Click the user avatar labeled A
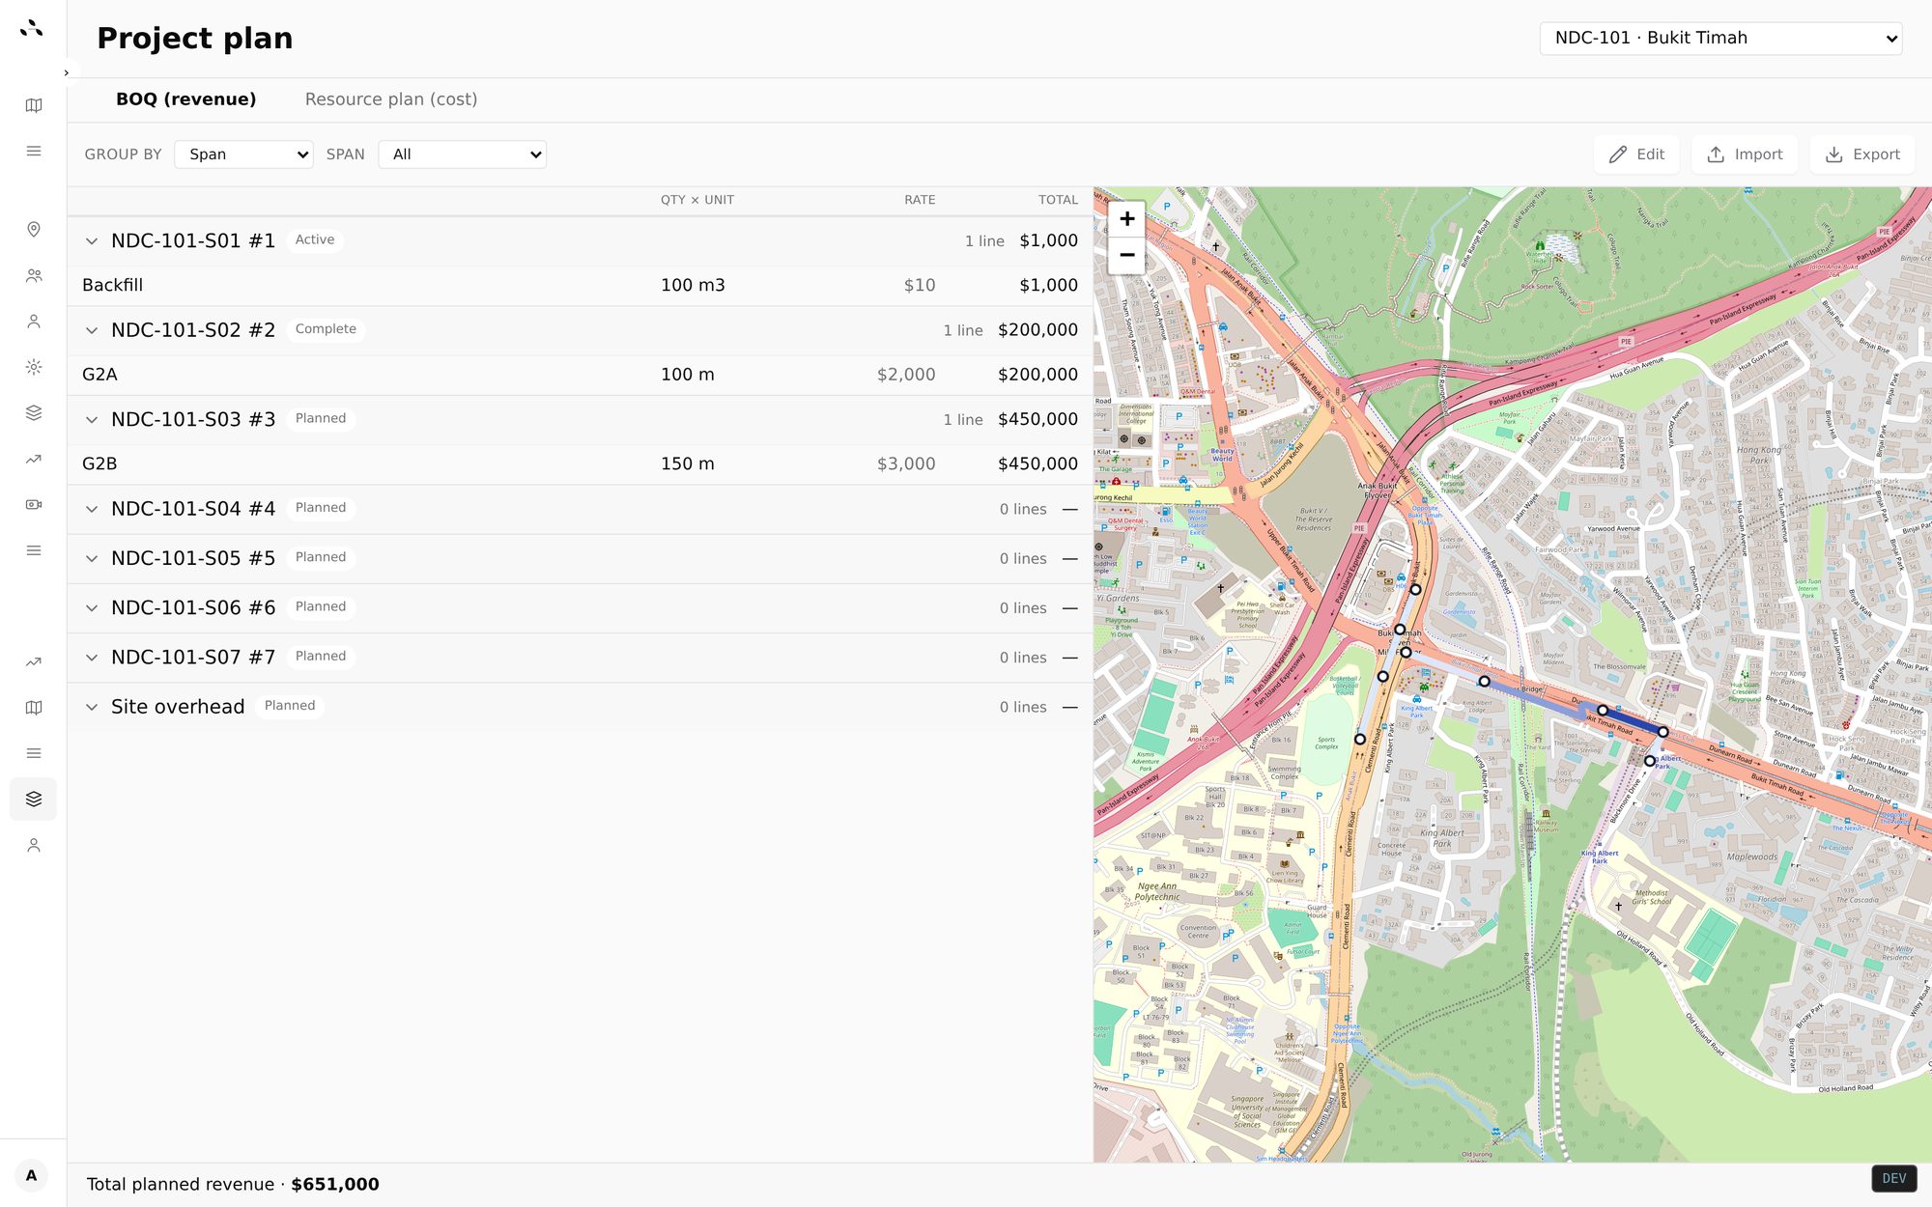 [x=32, y=1175]
